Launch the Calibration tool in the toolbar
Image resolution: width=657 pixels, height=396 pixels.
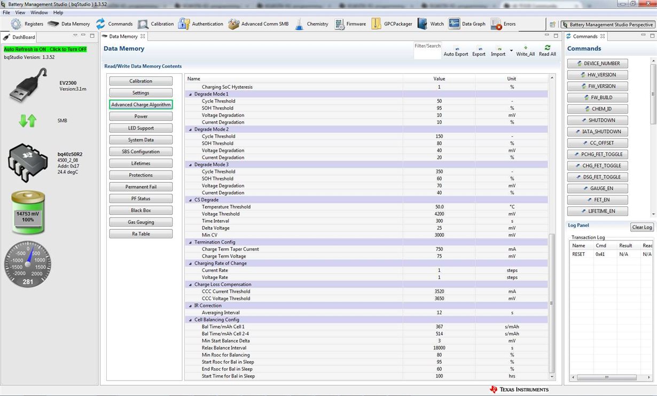tap(155, 24)
